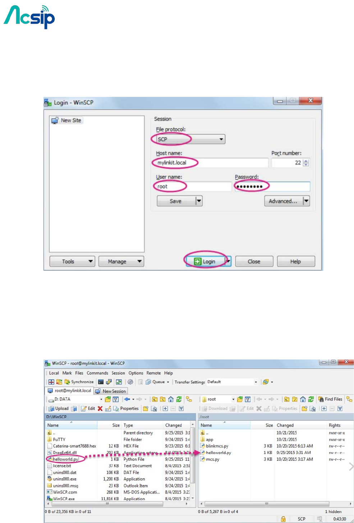354x523 pixels.
Task: Click the remote Select Files plus icon
Action: 324,408
